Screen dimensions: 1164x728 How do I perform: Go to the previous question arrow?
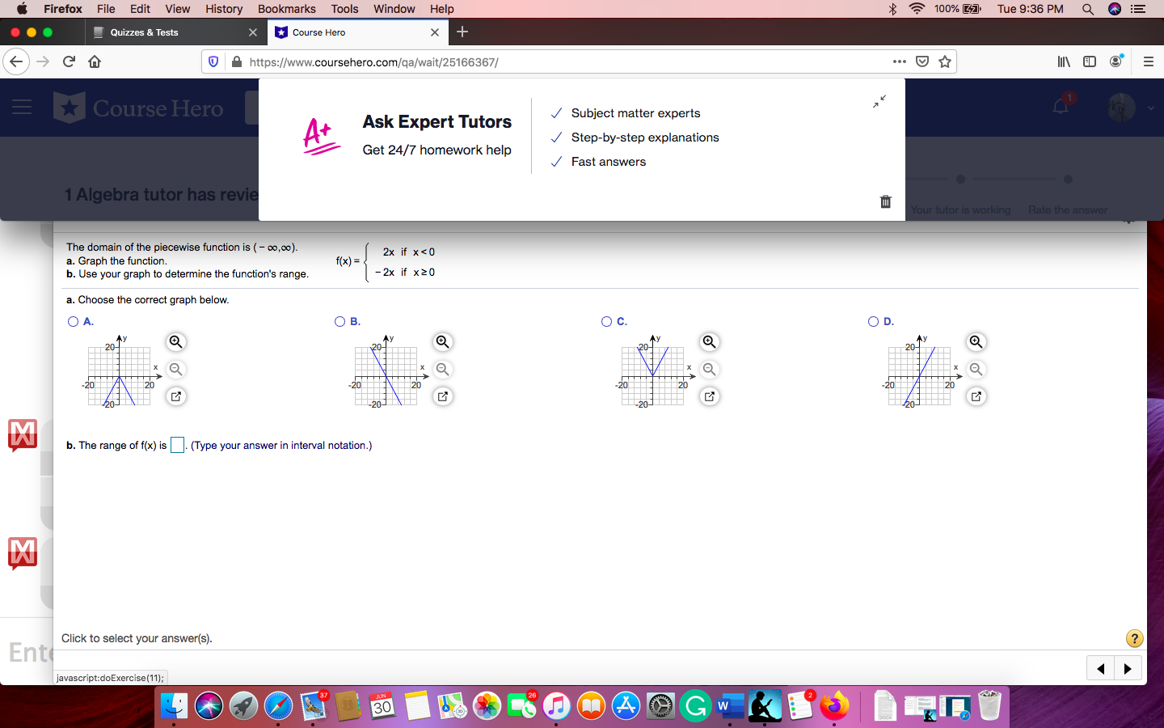pos(1100,669)
